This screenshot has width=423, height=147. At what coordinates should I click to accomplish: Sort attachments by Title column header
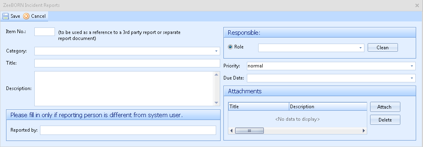[259, 107]
